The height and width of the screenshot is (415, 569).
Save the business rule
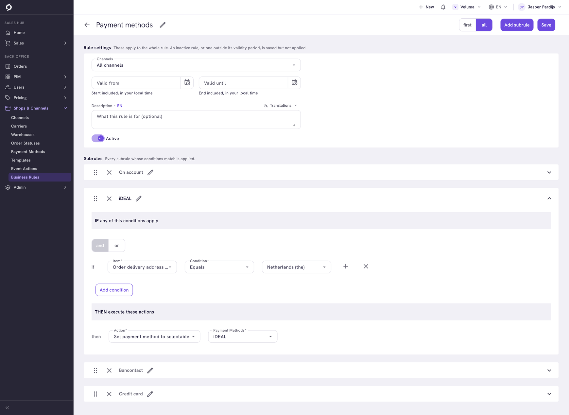tap(546, 25)
